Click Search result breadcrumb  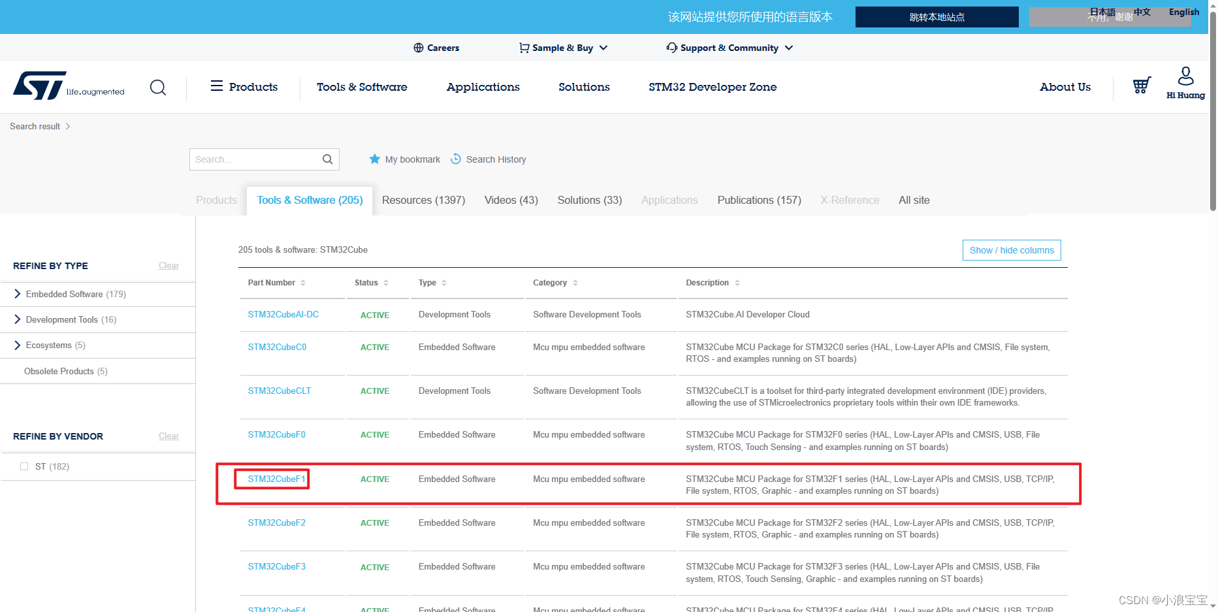[x=35, y=126]
